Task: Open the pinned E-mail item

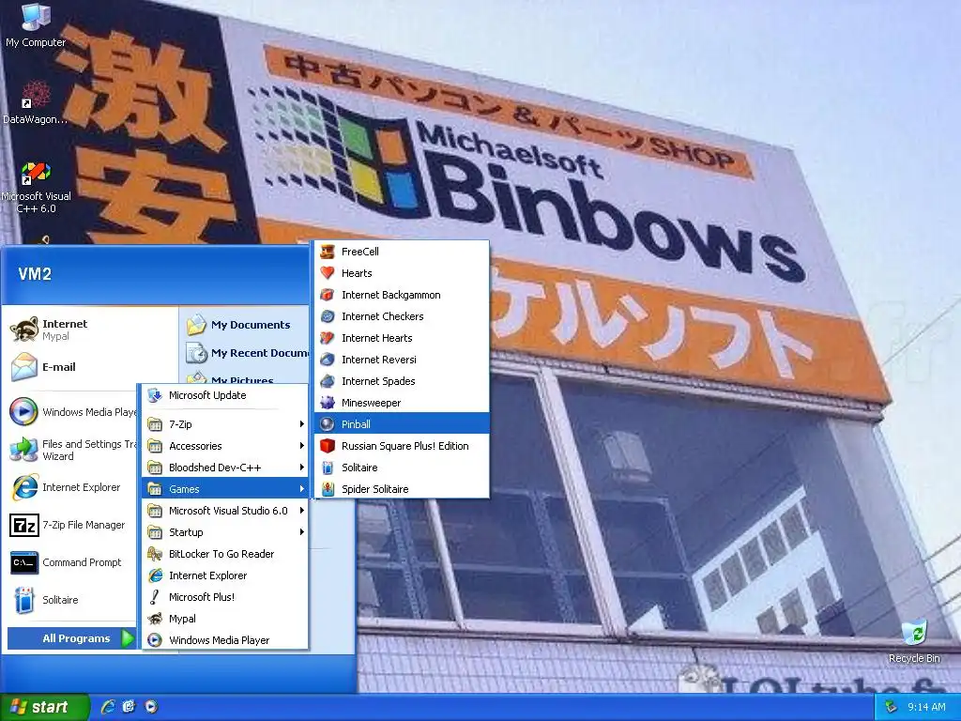Action: click(90, 367)
